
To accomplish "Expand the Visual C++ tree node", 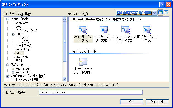I will tap(13, 73).
